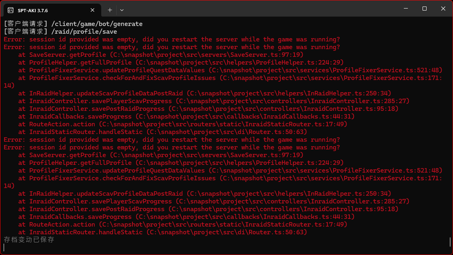Viewport: 453px width, 255px height.
Task: Open a new terminal tab with plus
Action: 110,10
